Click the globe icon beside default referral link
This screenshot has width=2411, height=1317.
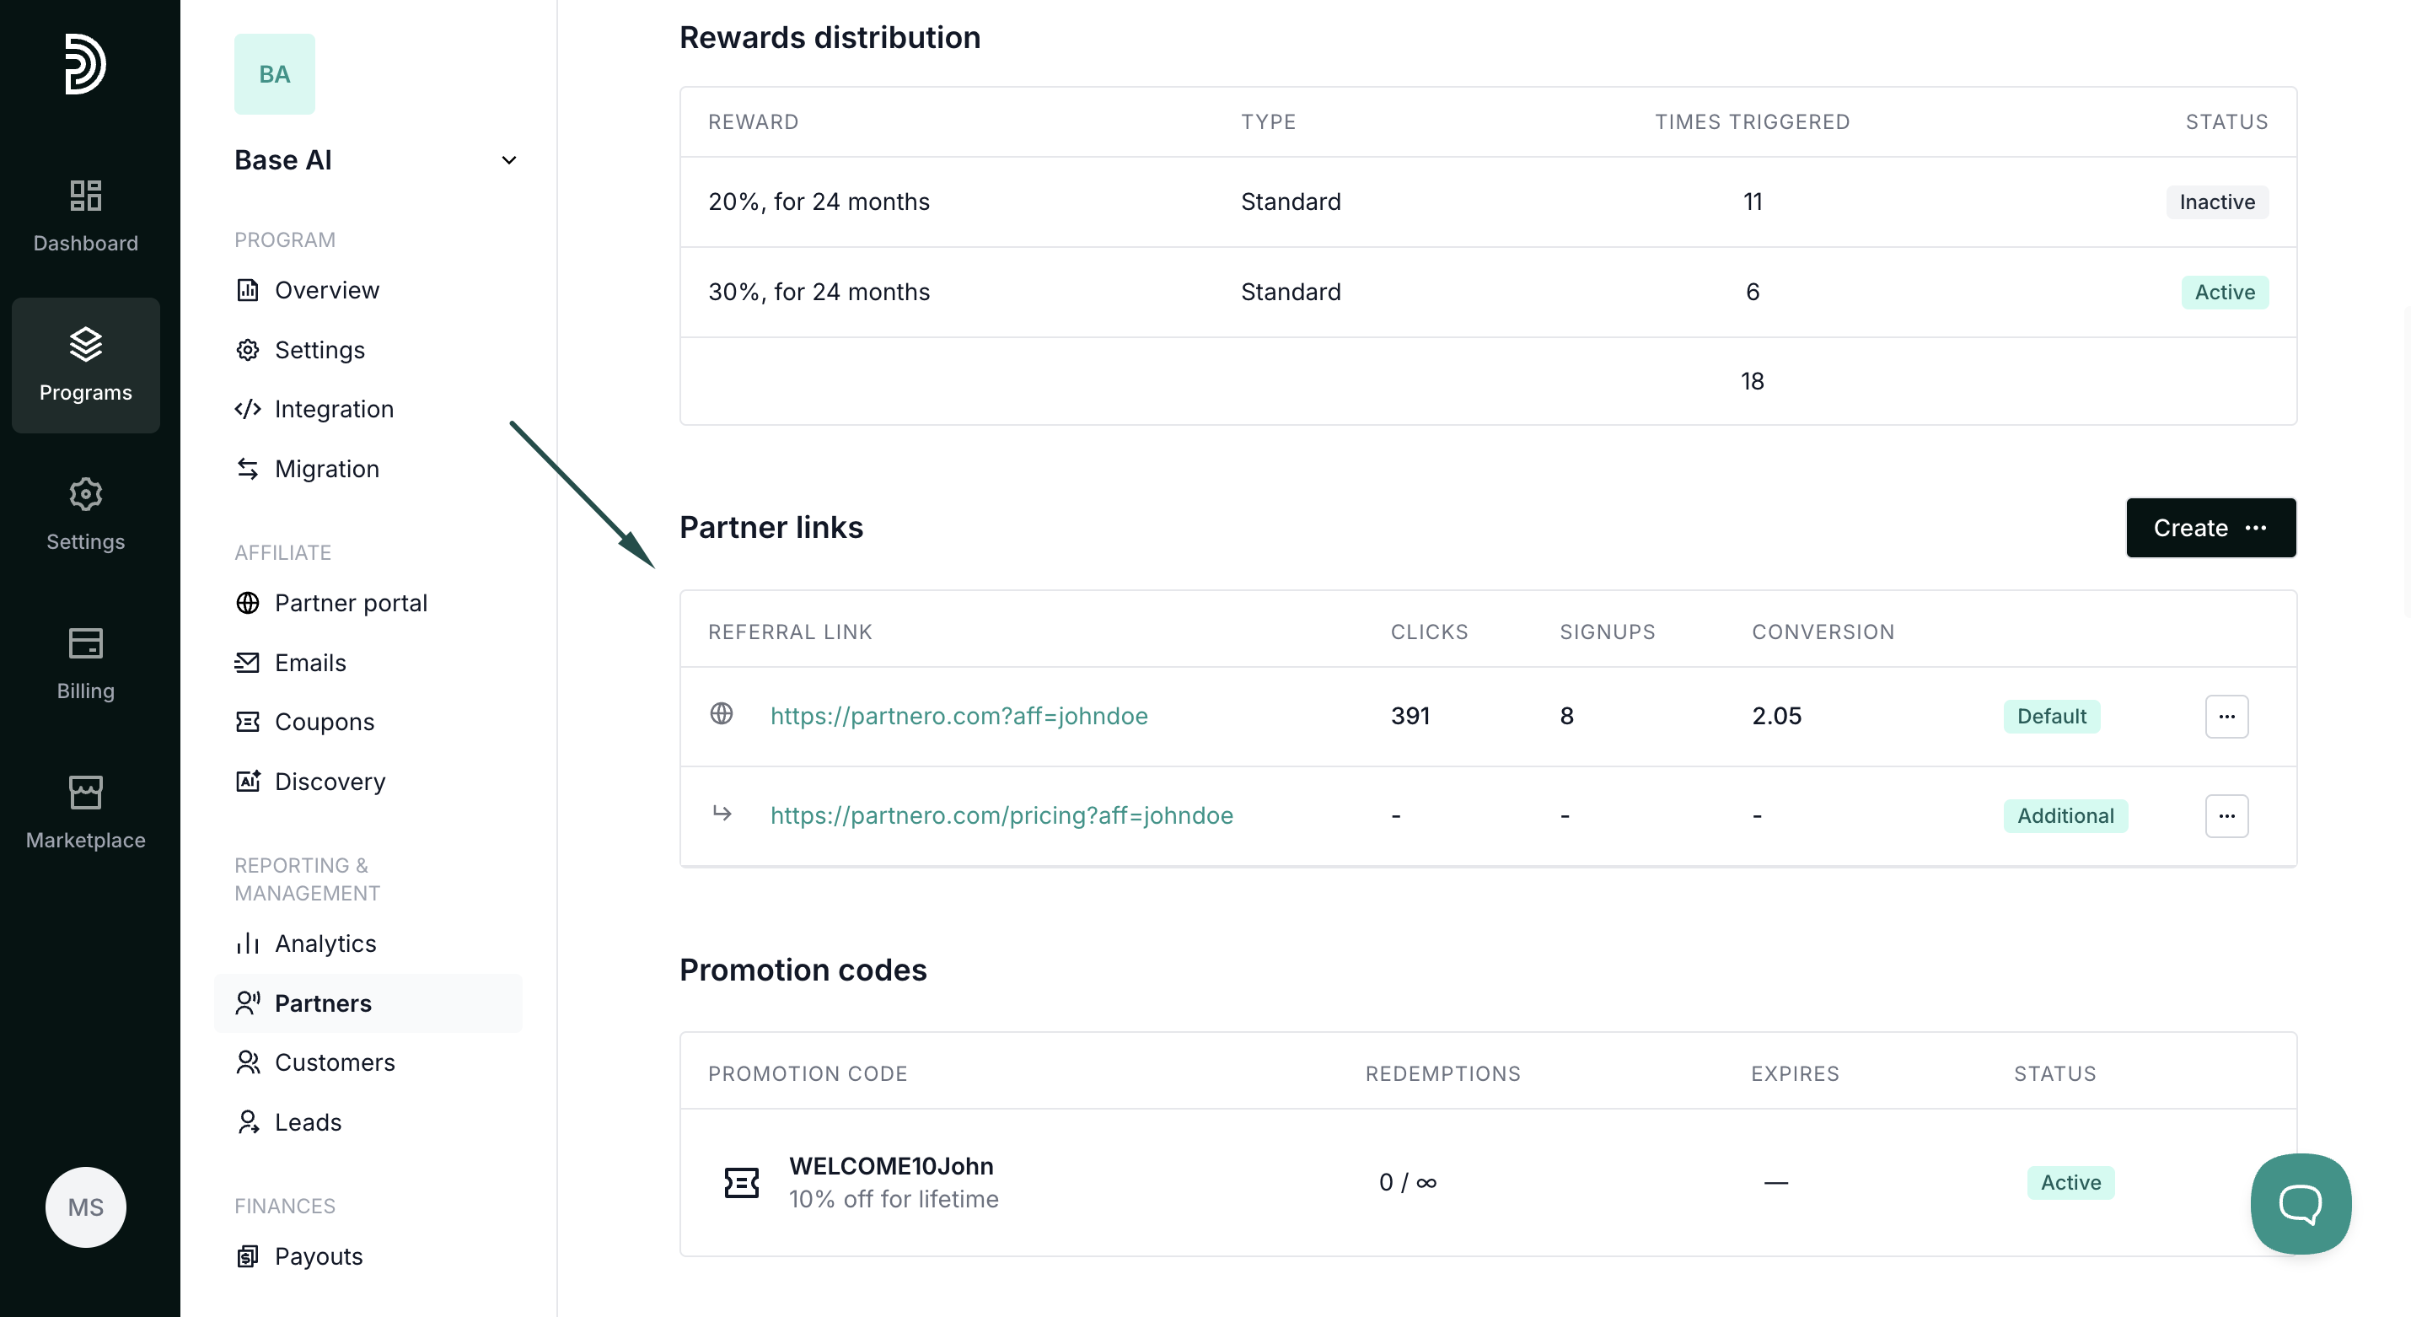pyautogui.click(x=721, y=714)
